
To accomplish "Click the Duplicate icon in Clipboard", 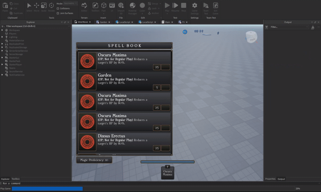I will [11, 13].
